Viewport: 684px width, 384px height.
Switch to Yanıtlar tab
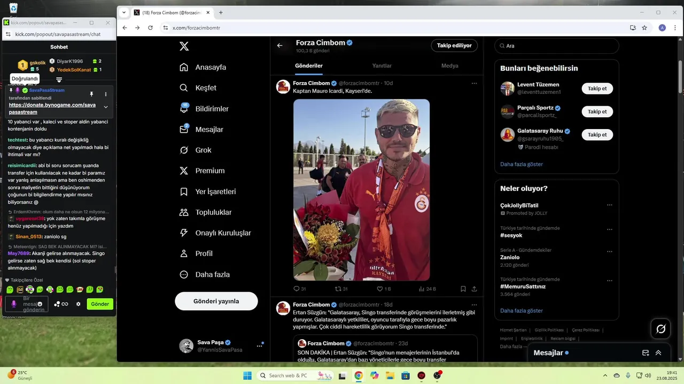click(382, 66)
